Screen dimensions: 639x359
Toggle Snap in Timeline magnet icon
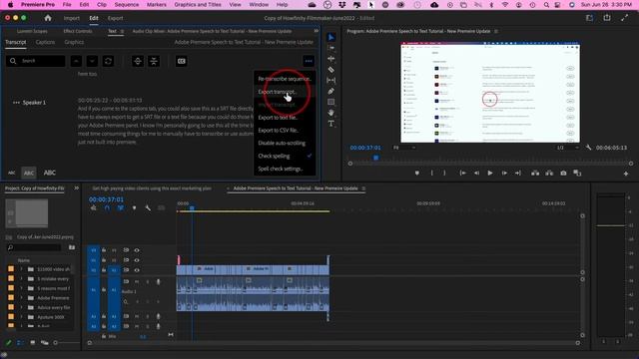coord(107,208)
